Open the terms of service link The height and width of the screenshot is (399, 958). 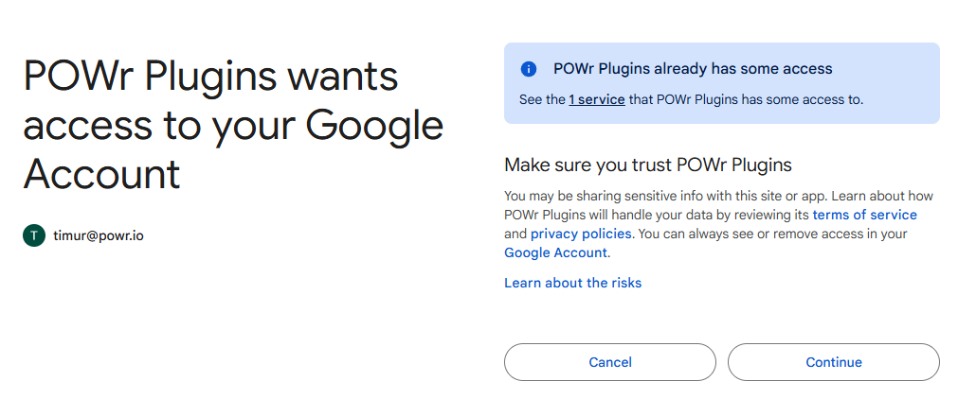tap(864, 215)
